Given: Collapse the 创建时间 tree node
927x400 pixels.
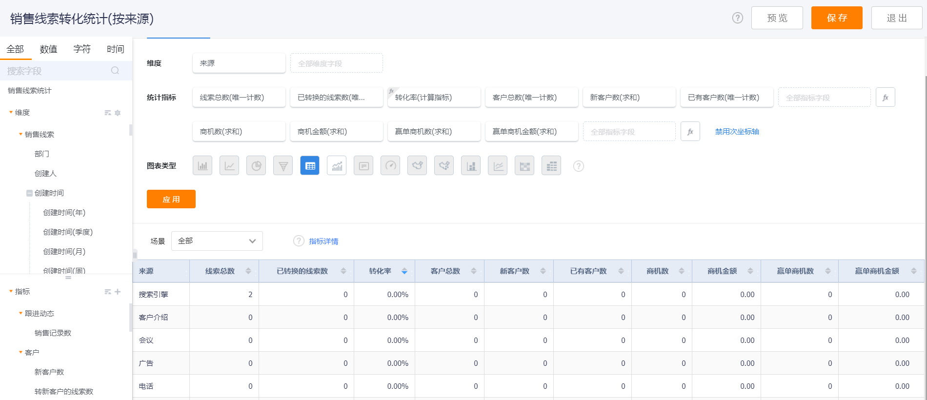Looking at the screenshot, I should (29, 193).
